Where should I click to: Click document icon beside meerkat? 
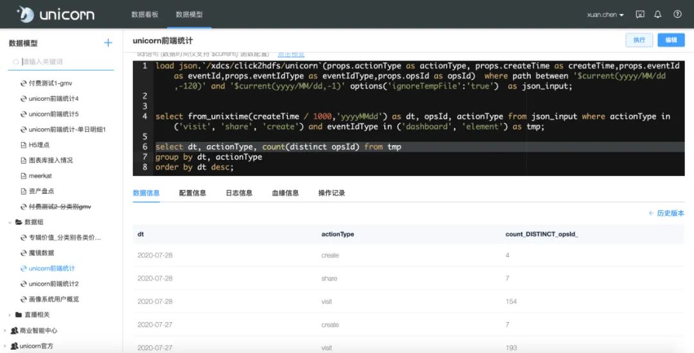click(24, 176)
